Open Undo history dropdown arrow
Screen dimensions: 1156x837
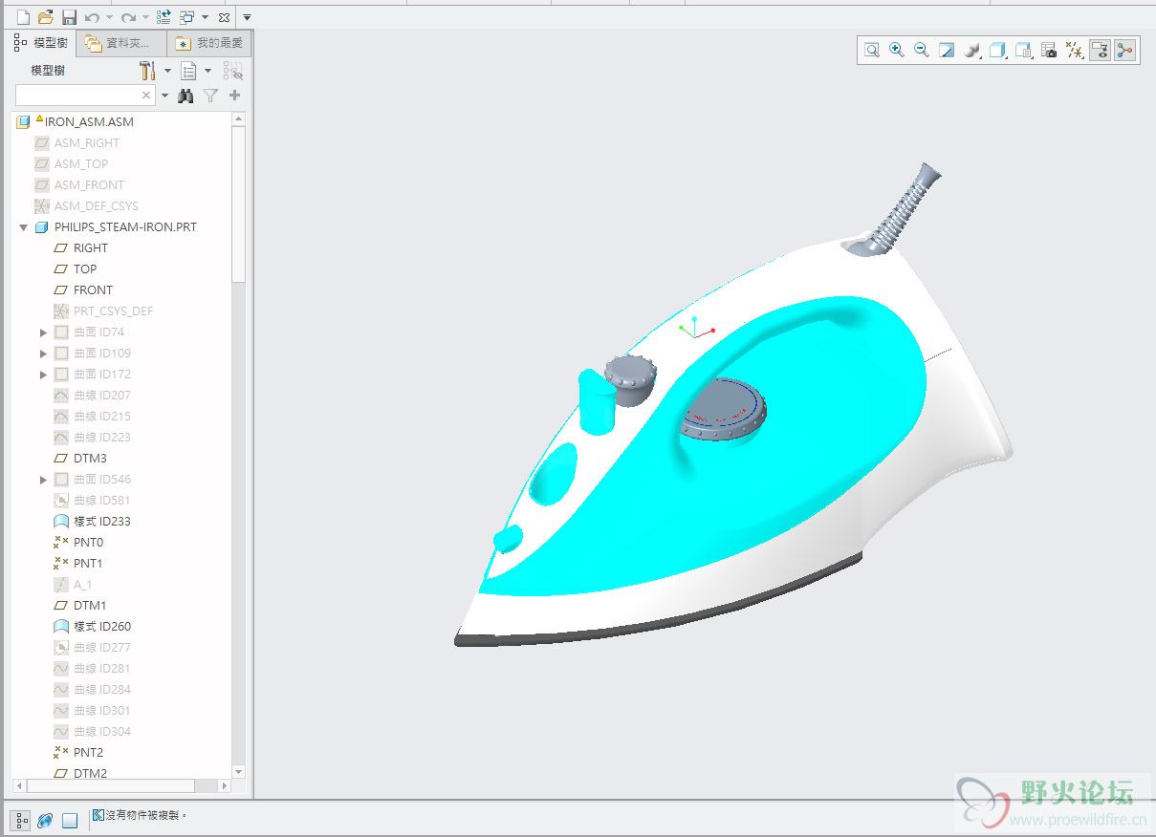109,17
